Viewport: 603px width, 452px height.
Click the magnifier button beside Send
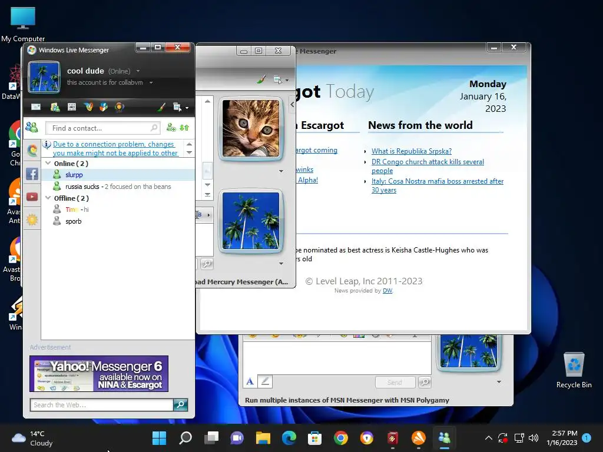point(425,382)
